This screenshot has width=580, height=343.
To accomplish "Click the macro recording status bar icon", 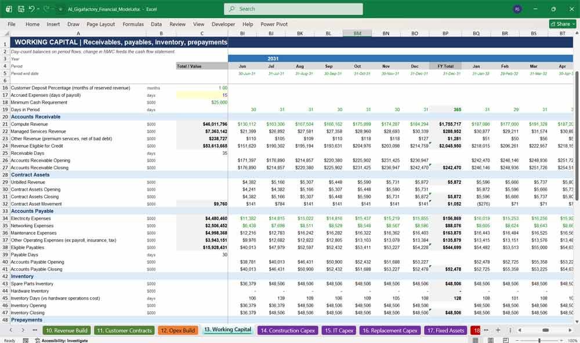I will pos(26,341).
